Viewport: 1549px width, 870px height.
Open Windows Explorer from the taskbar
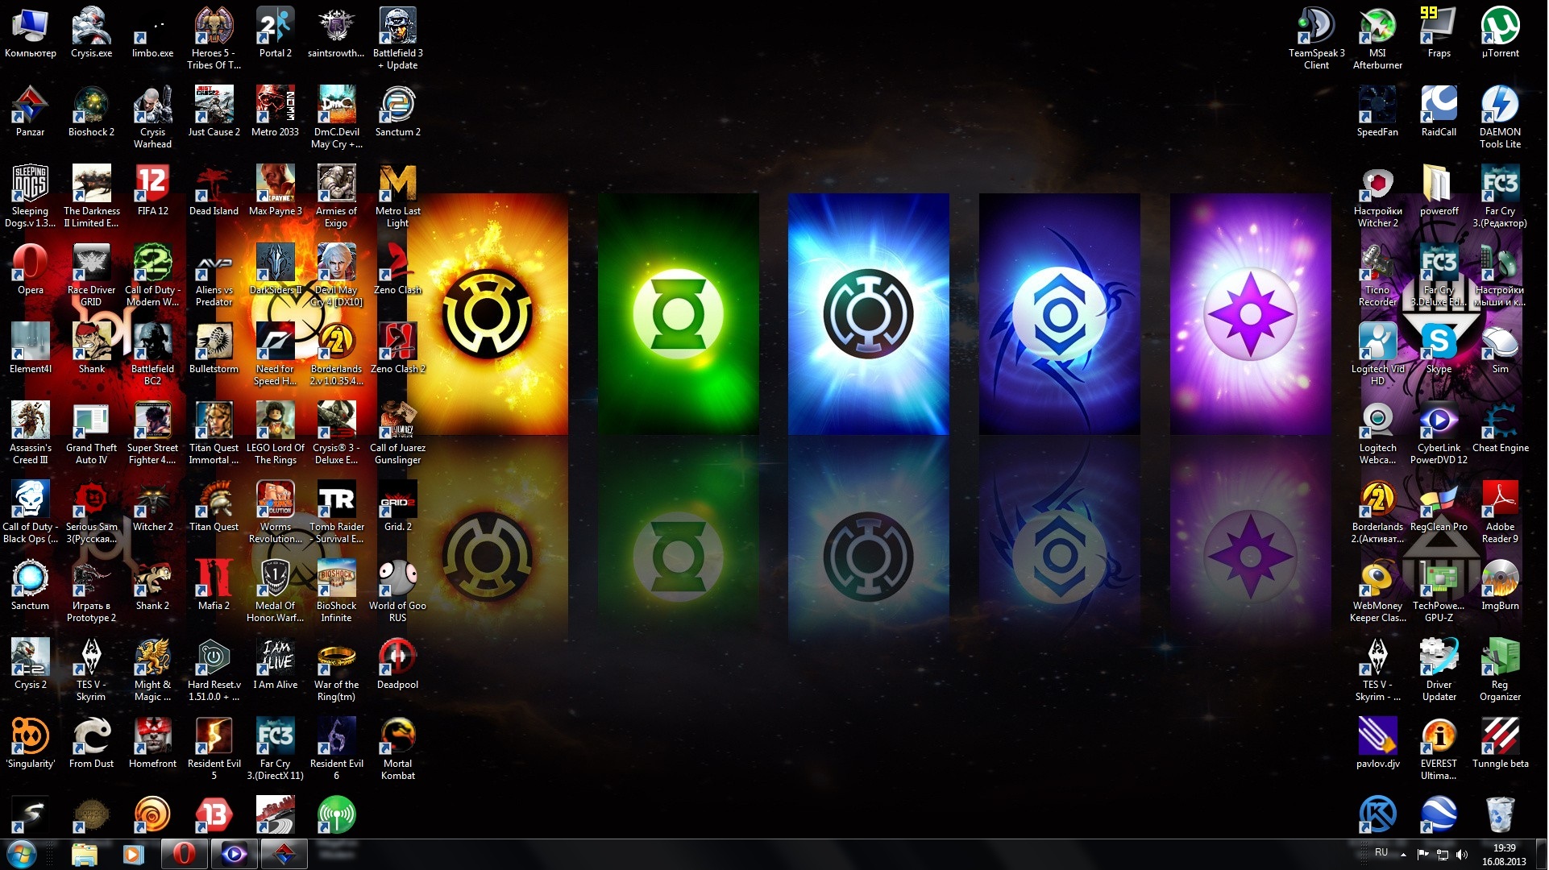[84, 855]
